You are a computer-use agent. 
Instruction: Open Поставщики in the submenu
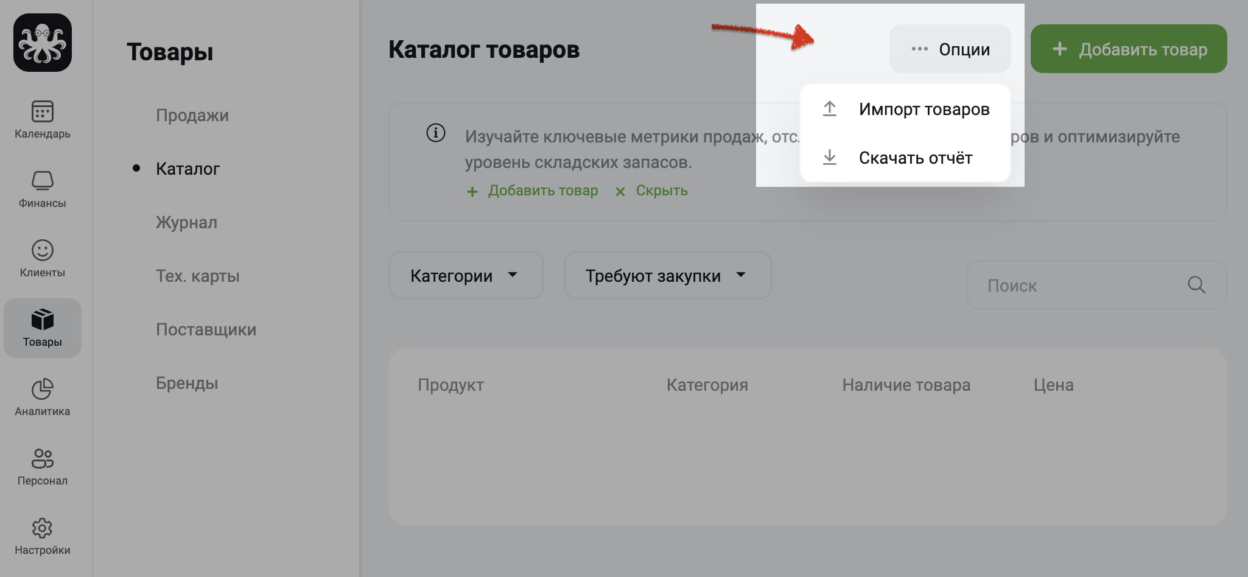tap(206, 329)
